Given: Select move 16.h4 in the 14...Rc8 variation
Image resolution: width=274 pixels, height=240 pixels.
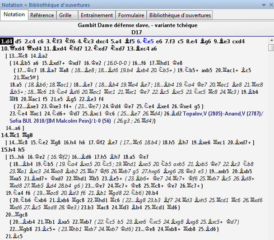Looking at the screenshot, I should pyautogui.click(x=70, y=143).
